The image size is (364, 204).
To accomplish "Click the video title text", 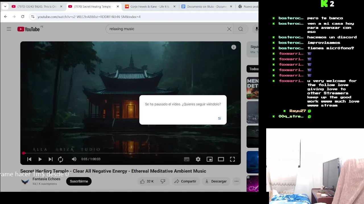I will 113,171.
